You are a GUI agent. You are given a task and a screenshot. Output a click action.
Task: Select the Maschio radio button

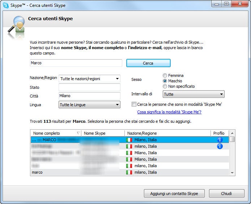(165, 81)
